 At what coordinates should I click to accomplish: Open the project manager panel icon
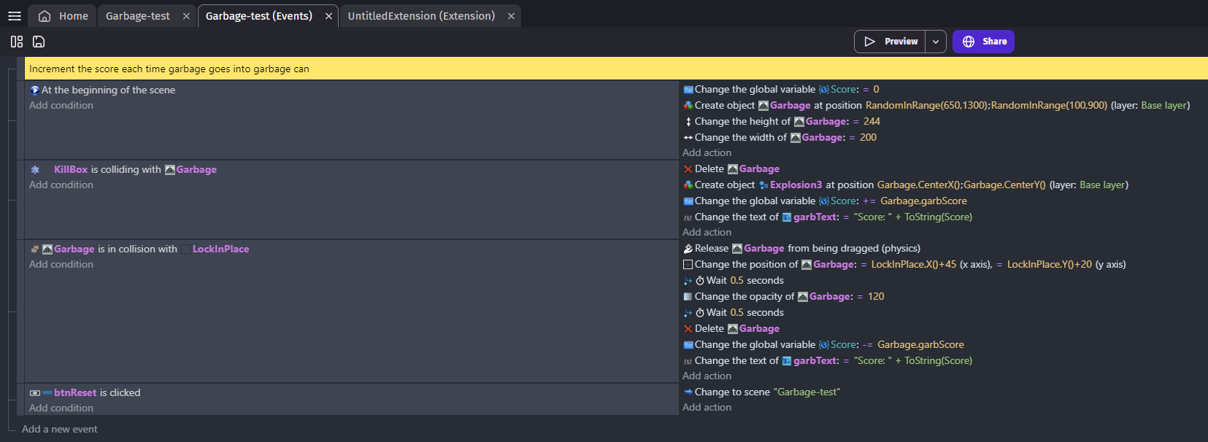point(17,42)
